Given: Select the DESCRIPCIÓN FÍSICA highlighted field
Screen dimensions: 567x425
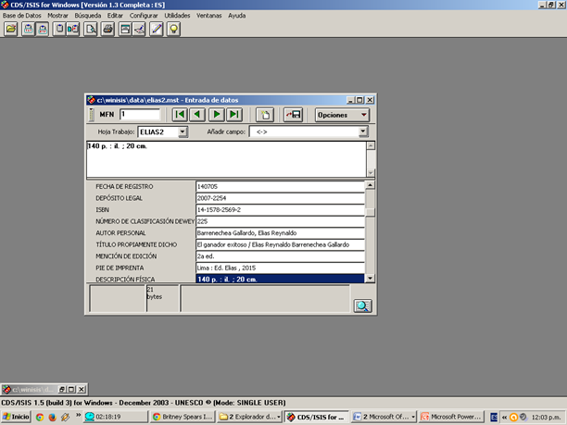Looking at the screenshot, I should [280, 279].
